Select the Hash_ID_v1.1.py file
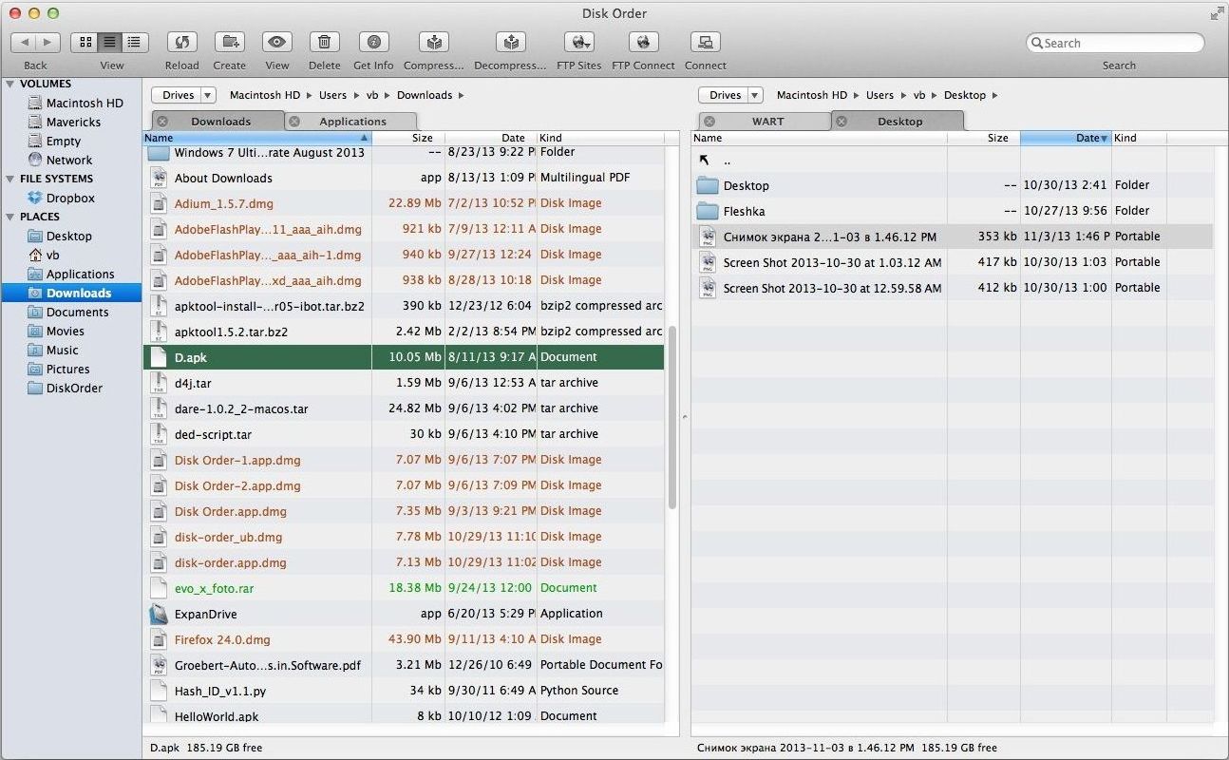 click(404, 691)
